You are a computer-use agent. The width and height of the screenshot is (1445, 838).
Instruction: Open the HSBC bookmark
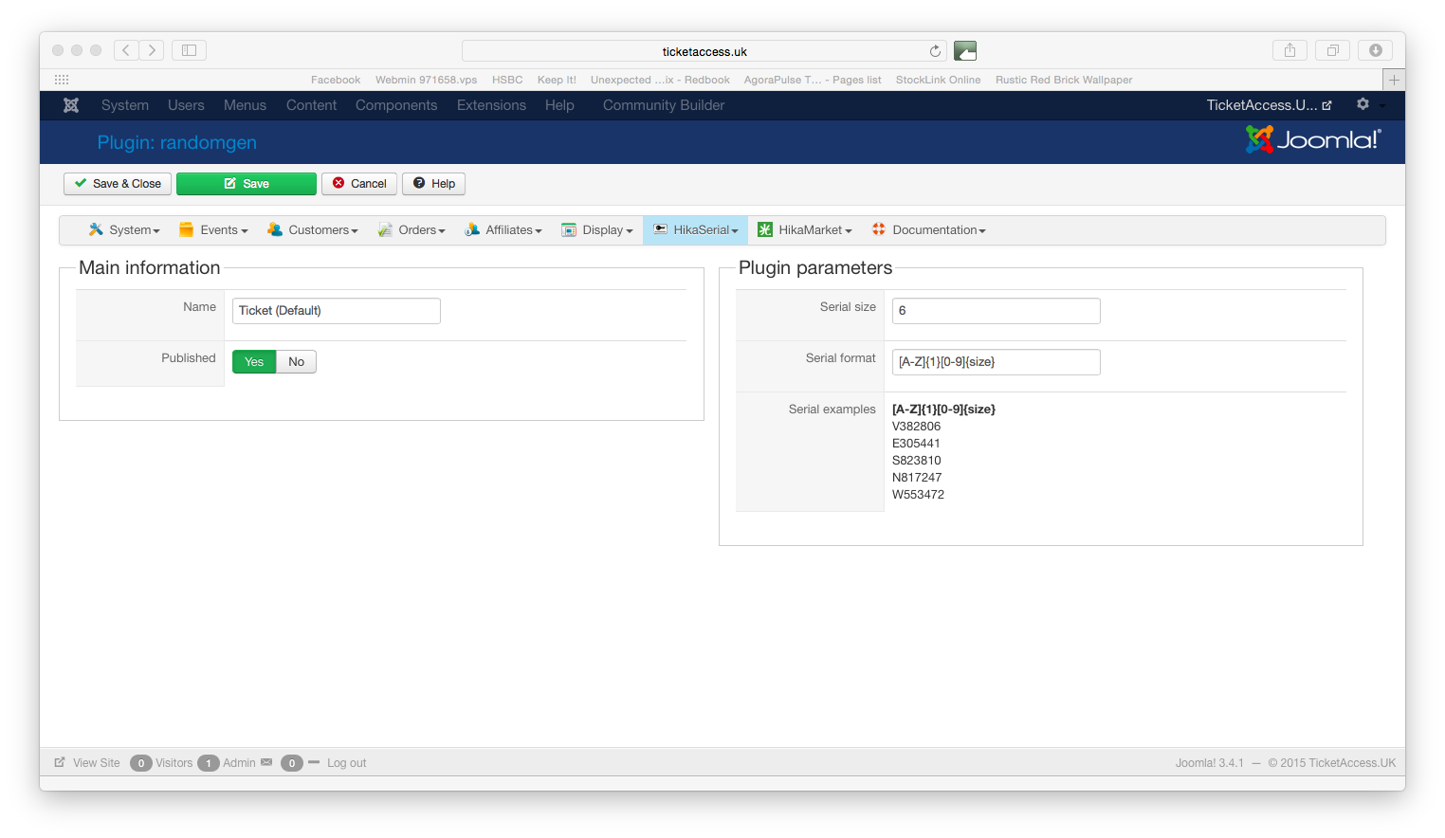click(x=507, y=80)
